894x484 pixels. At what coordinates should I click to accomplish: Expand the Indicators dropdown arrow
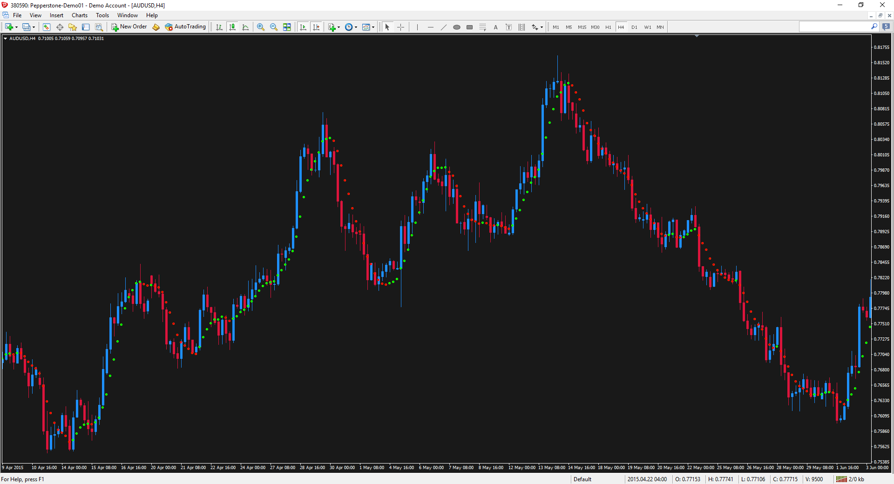[x=339, y=27]
